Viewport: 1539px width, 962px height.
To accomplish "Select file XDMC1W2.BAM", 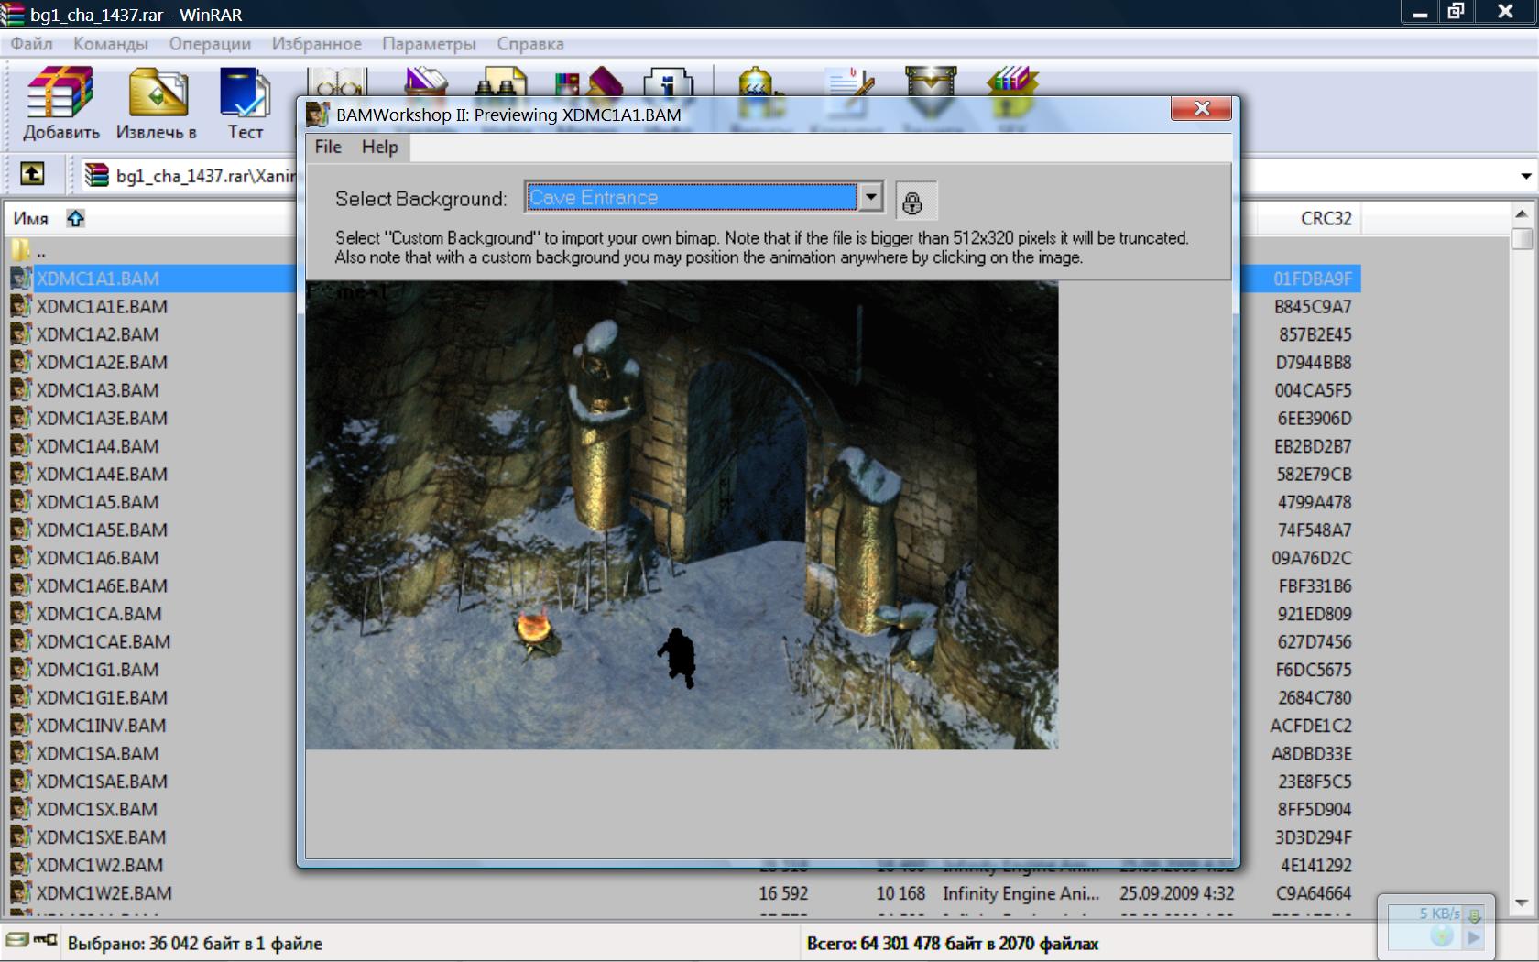I will pos(99,866).
